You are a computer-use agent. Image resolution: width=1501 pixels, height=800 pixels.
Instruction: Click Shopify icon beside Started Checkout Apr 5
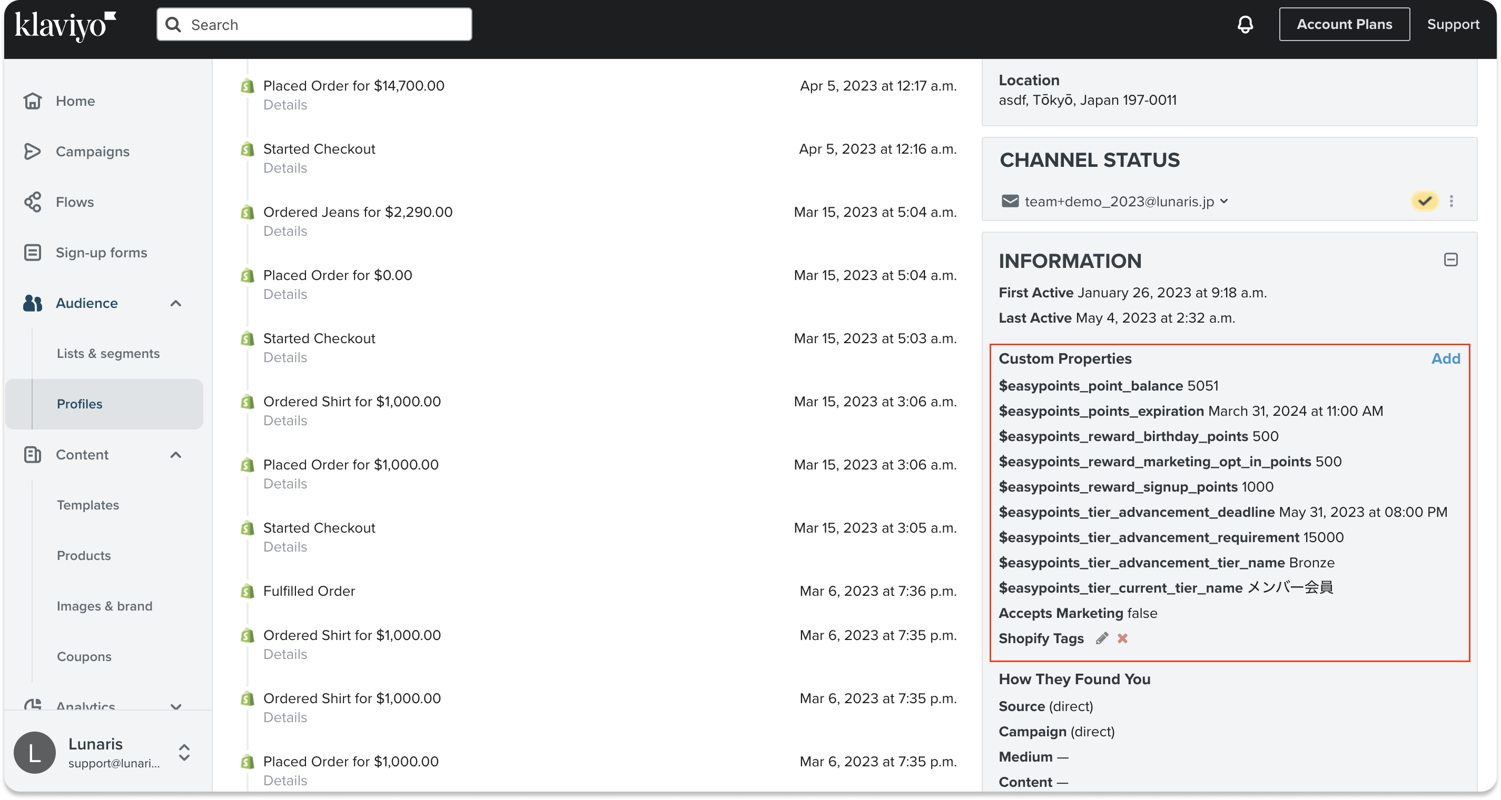click(x=248, y=149)
